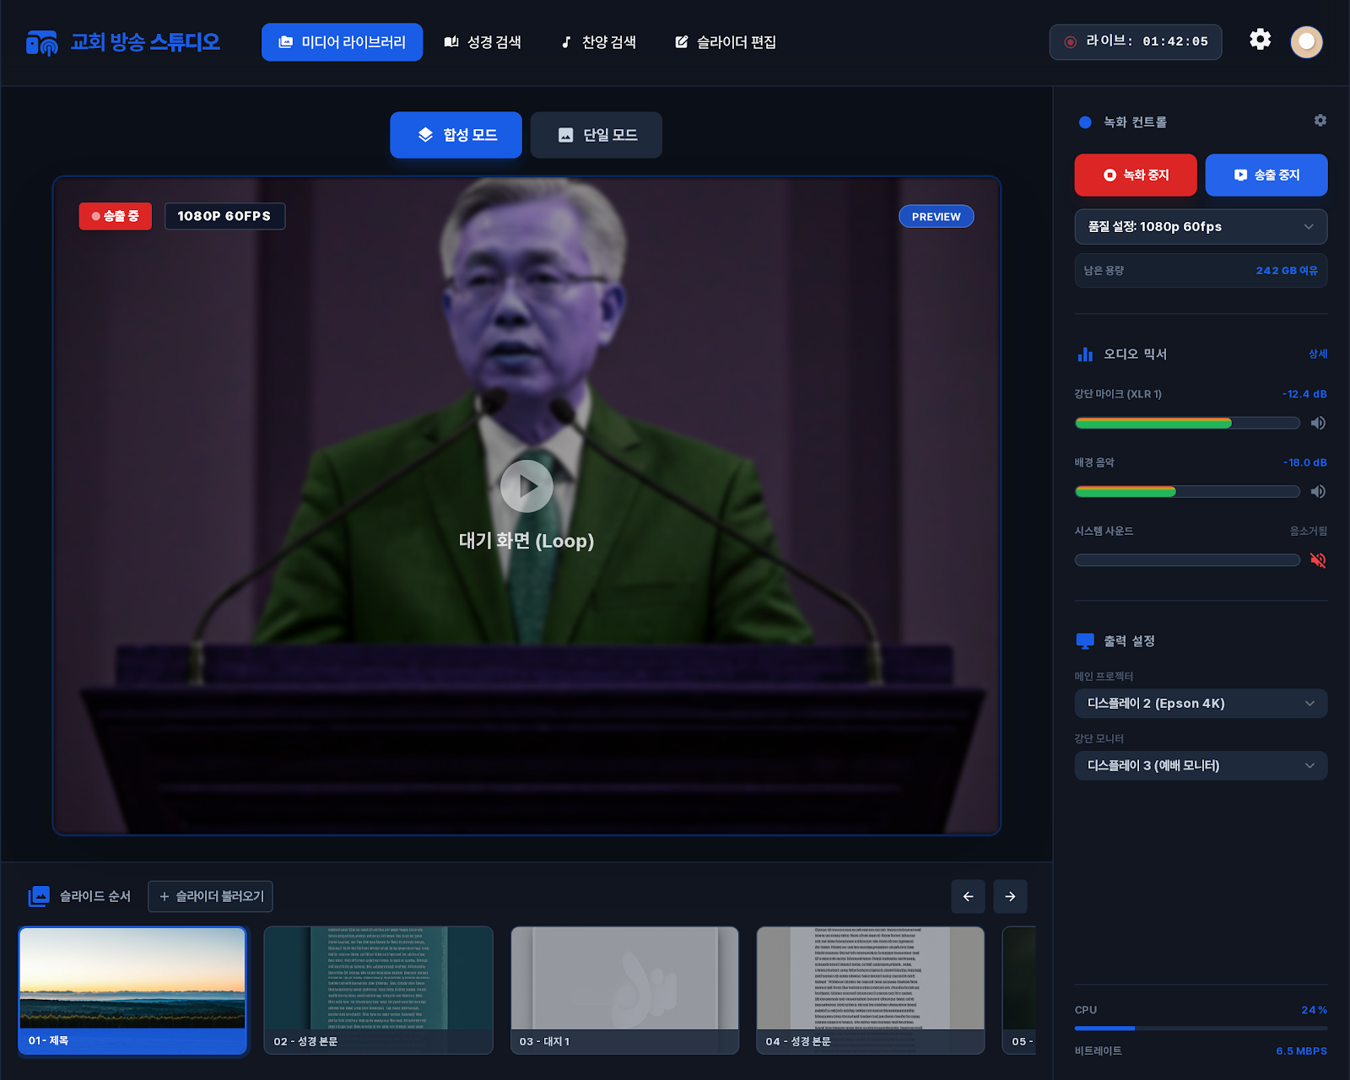
Task: Switch to 단일 모드
Action: coord(596,134)
